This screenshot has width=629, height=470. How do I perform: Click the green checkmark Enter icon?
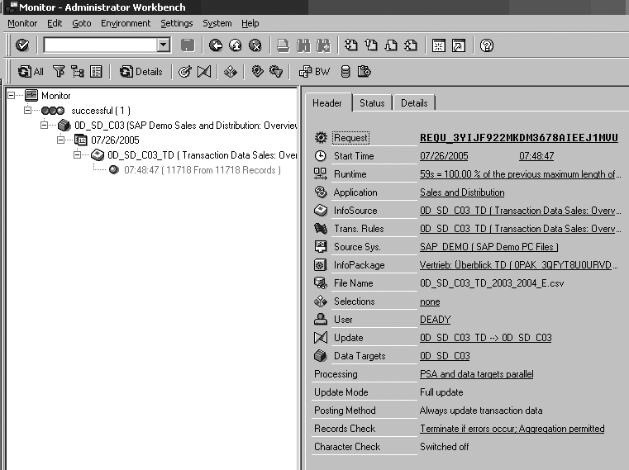(22, 45)
